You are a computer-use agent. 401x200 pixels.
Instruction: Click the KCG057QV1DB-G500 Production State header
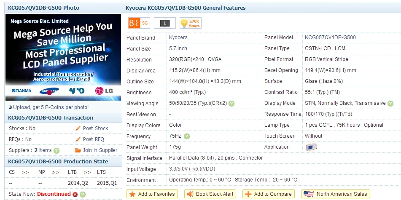pos(58,161)
